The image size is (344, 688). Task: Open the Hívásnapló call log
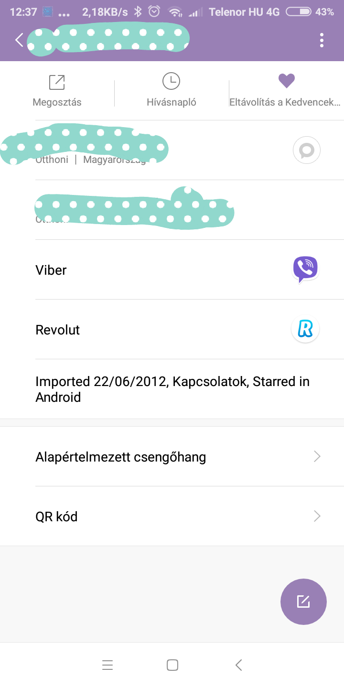(171, 82)
